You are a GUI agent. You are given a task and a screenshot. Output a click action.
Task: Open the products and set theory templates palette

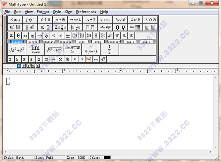click(x=120, y=27)
